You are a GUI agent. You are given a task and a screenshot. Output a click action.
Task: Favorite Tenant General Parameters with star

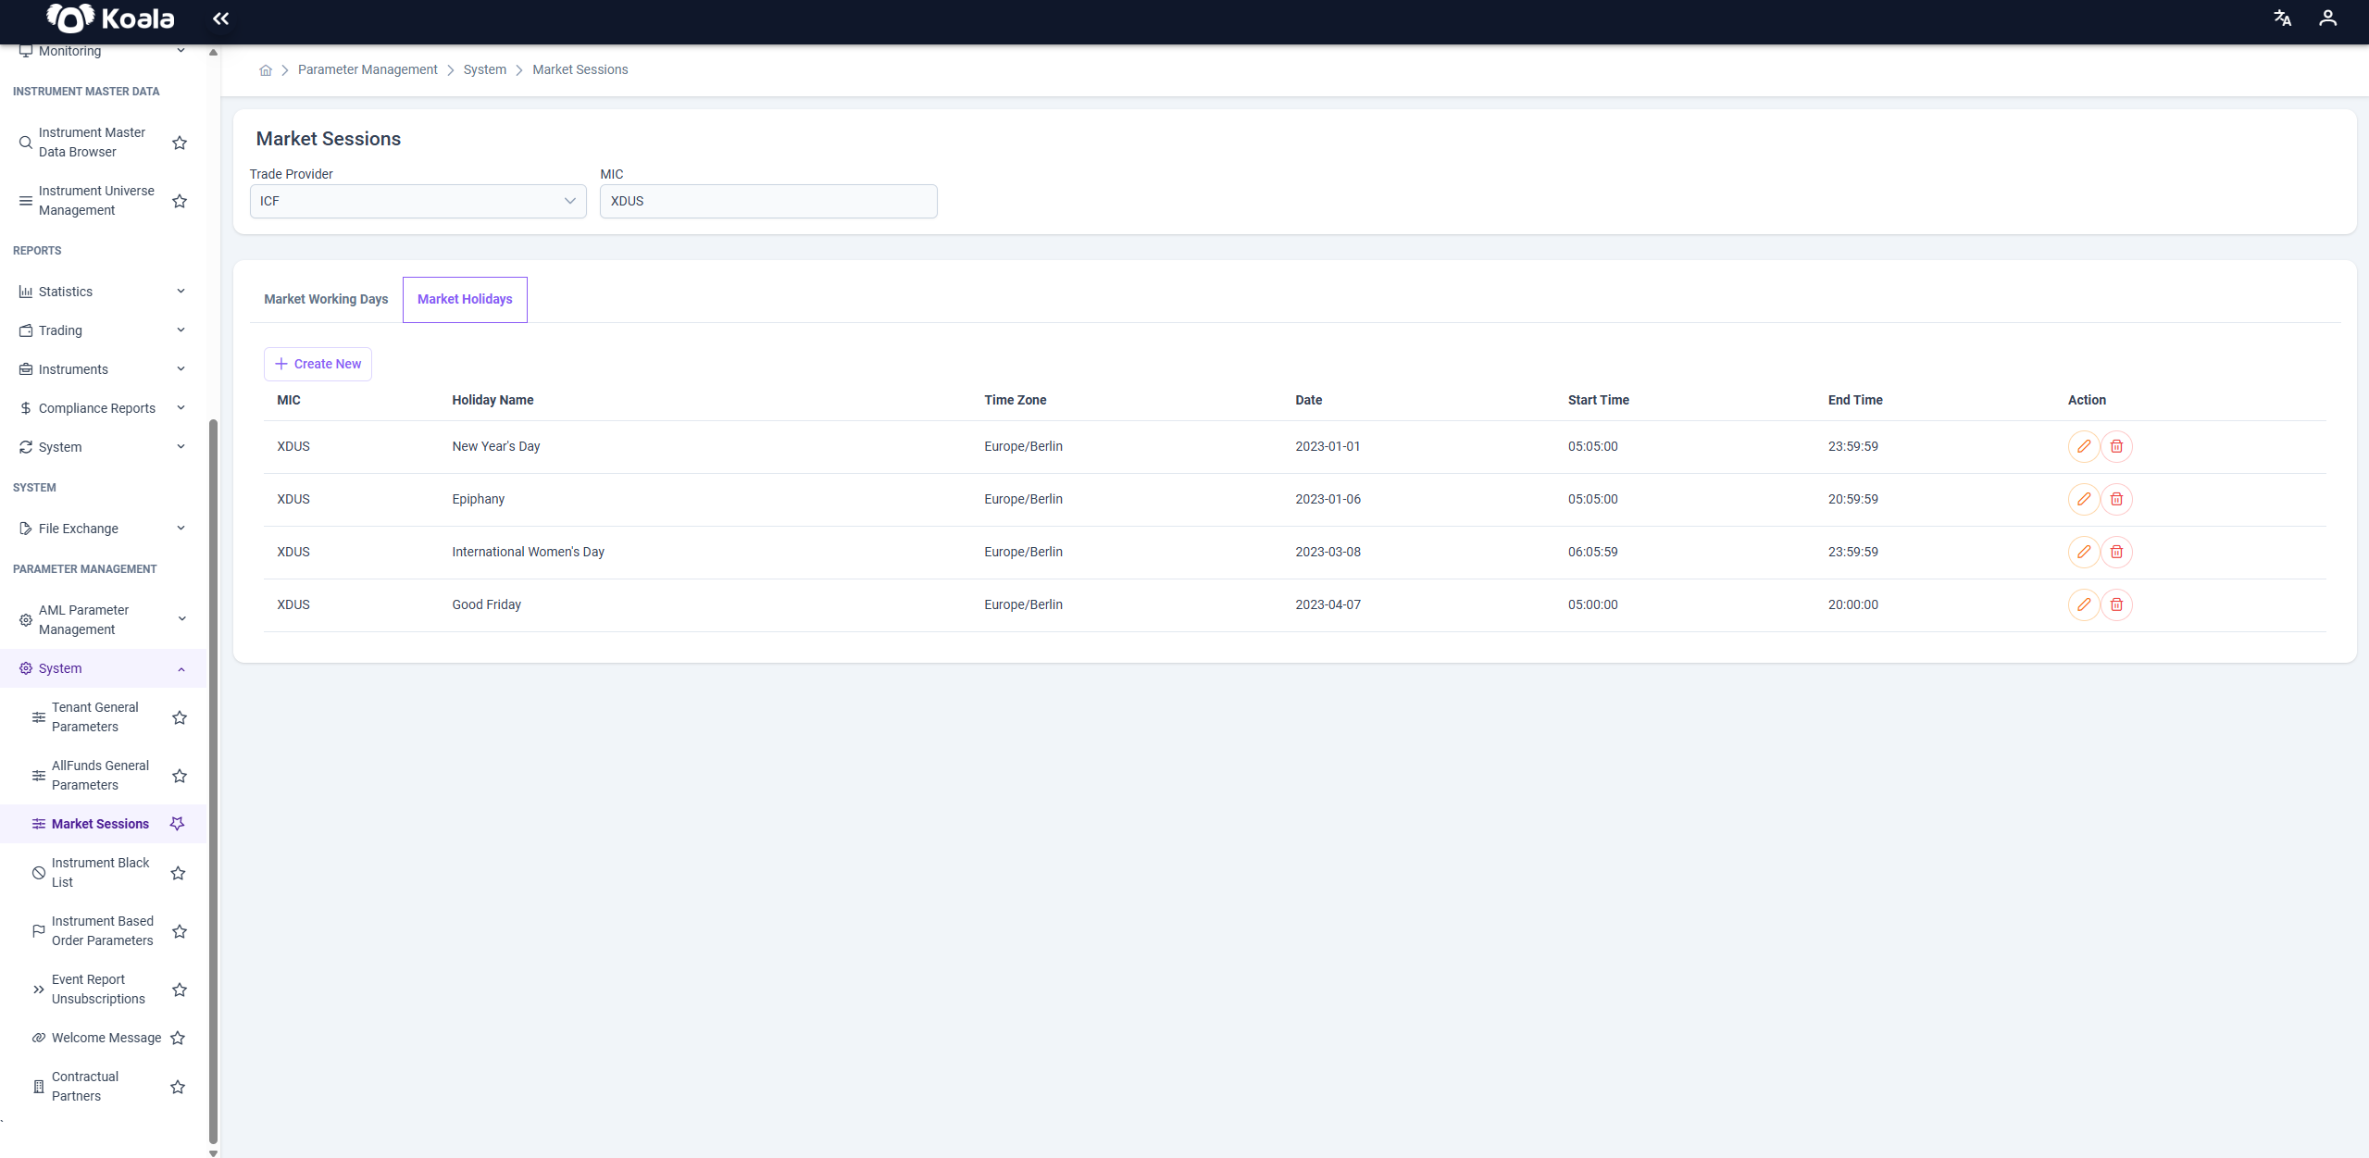click(x=180, y=717)
